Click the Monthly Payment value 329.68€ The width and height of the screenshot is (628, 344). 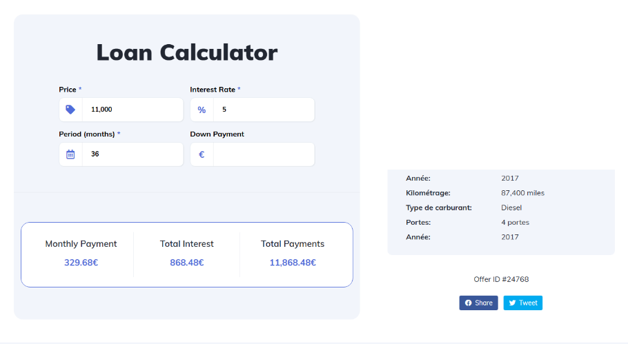click(x=81, y=263)
